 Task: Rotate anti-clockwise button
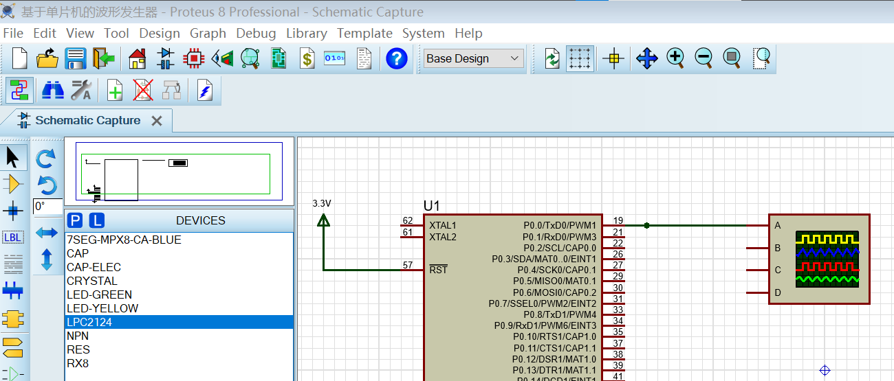46,185
